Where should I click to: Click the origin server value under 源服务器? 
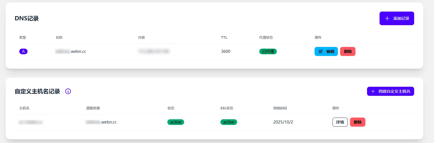point(101,122)
